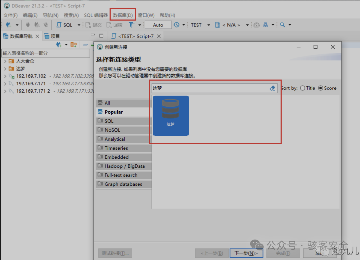Image resolution: width=360 pixels, height=260 pixels.
Task: Expand the 192.169.7.102 connection
Action: pos(5,76)
